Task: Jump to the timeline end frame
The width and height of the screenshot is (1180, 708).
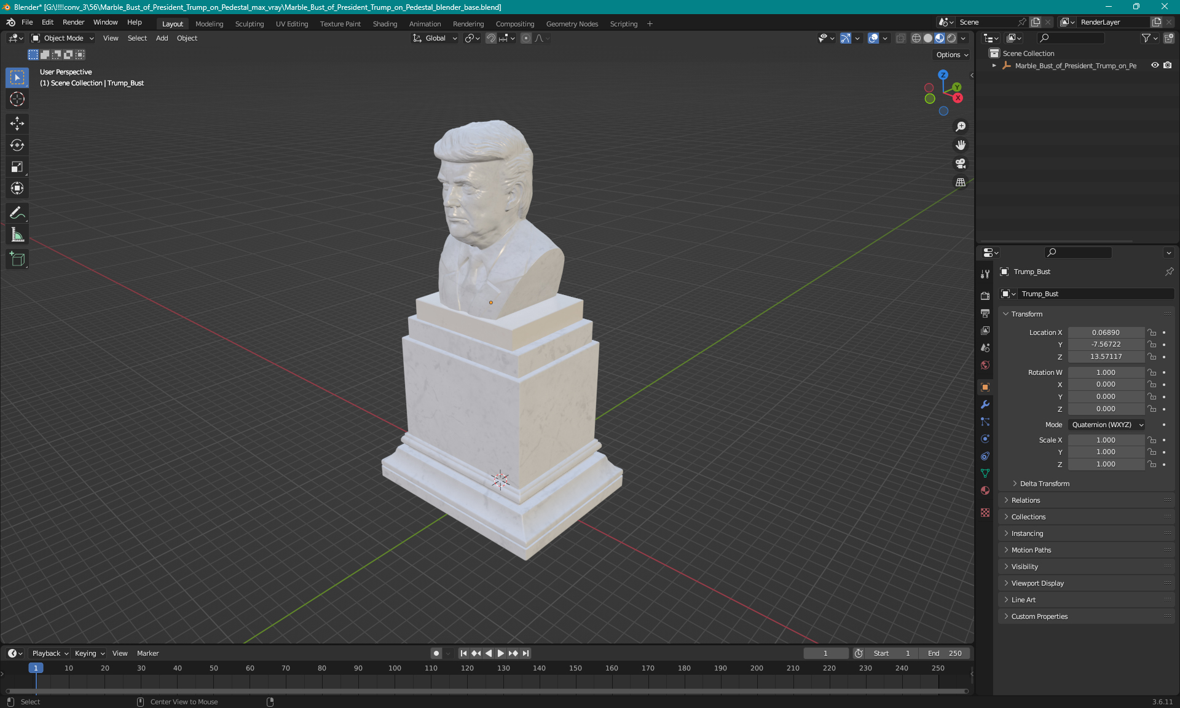Action: pos(525,653)
